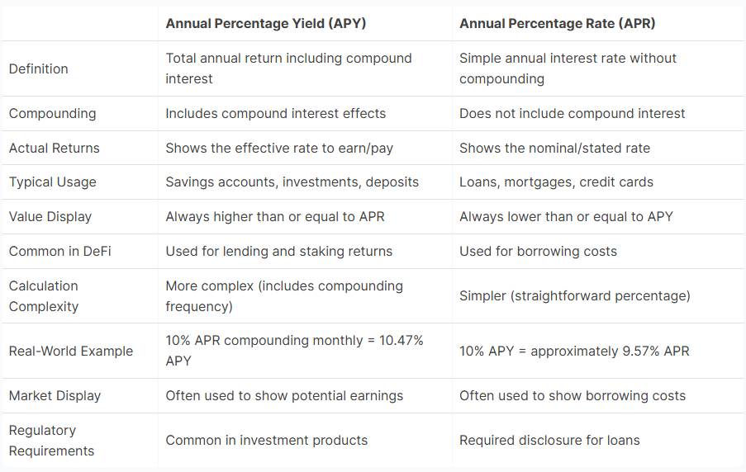Image resolution: width=746 pixels, height=472 pixels.
Task: Select the Actual Returns row label
Action: click(54, 148)
